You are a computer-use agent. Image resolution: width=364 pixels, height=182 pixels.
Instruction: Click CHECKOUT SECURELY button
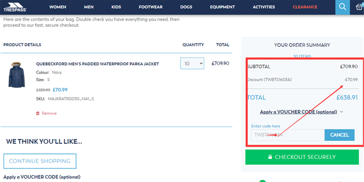[x=302, y=157]
